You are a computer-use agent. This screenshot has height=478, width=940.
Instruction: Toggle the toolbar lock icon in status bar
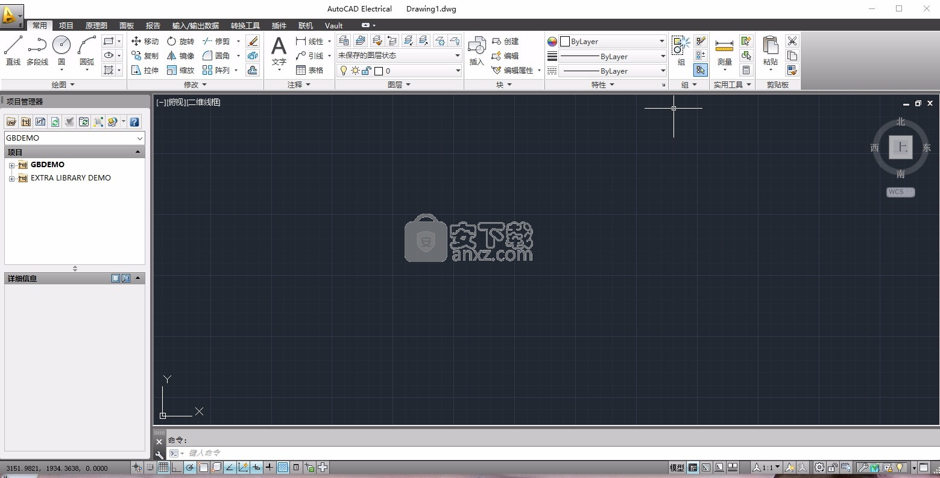click(x=833, y=467)
